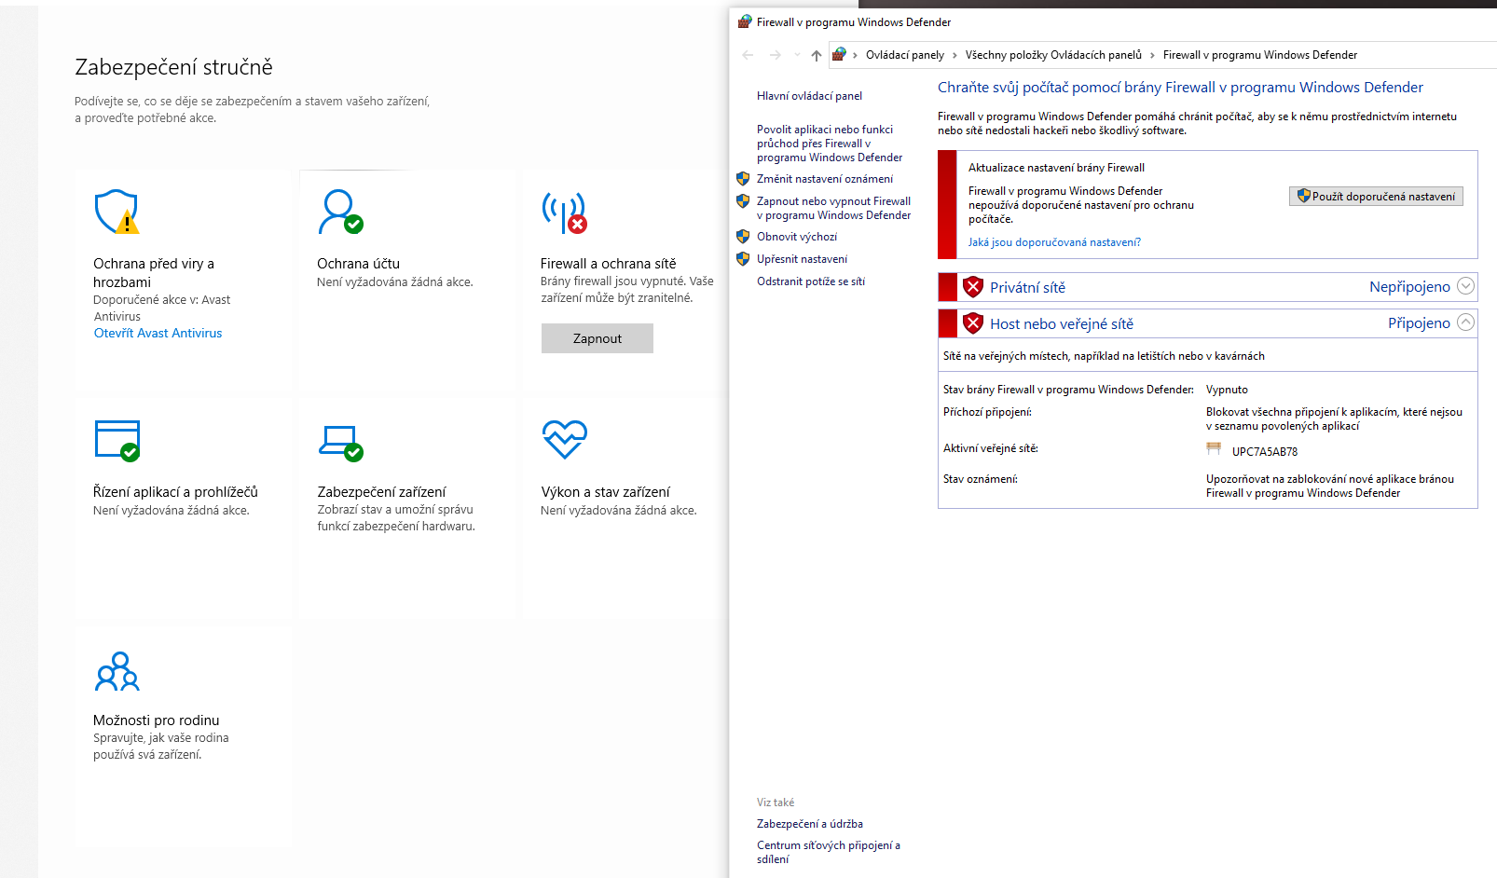Open Řízení aplikací a prohlížečů card title
This screenshot has height=878, width=1497.
pos(175,492)
